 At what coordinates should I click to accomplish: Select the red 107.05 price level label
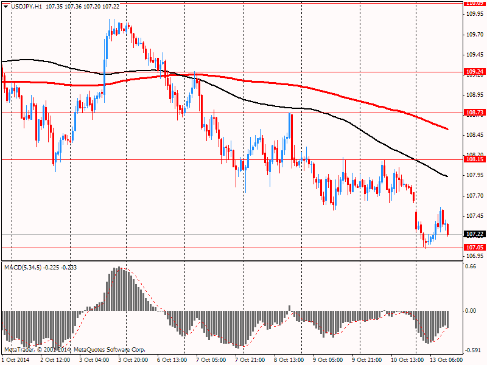pos(474,248)
